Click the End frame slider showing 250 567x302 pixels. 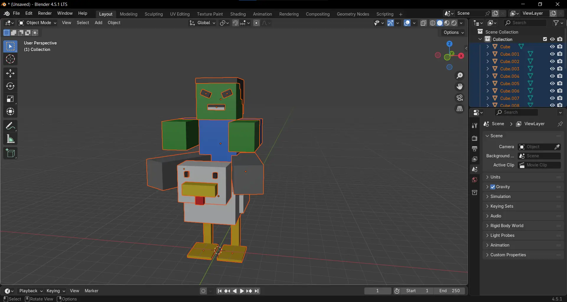click(x=449, y=291)
